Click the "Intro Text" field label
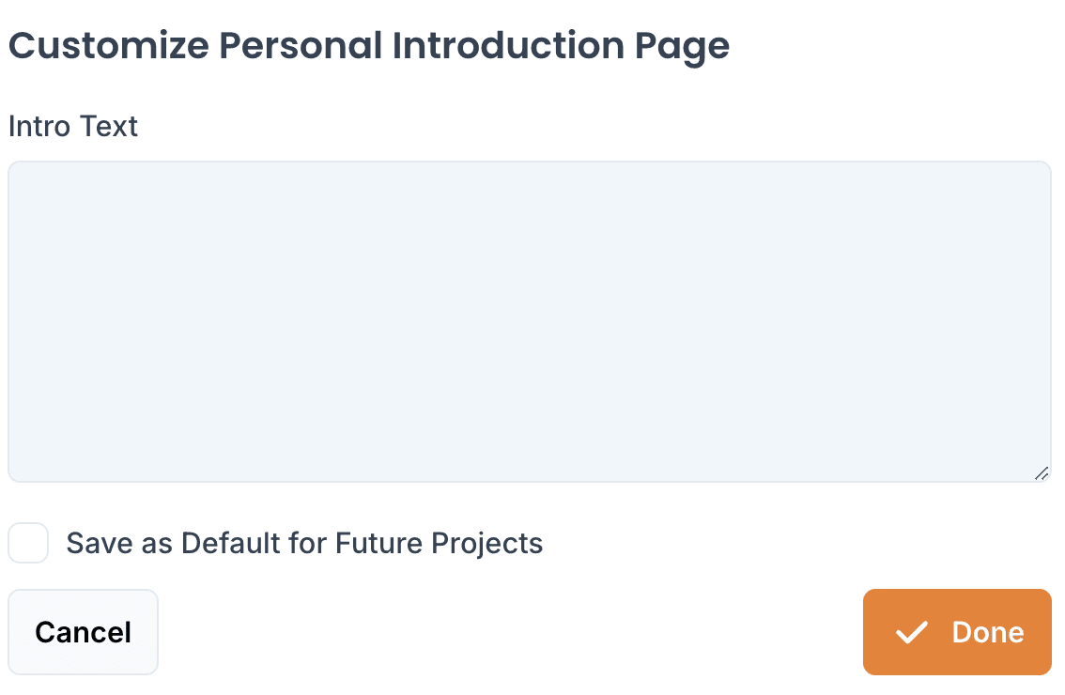The width and height of the screenshot is (1065, 695). click(72, 127)
